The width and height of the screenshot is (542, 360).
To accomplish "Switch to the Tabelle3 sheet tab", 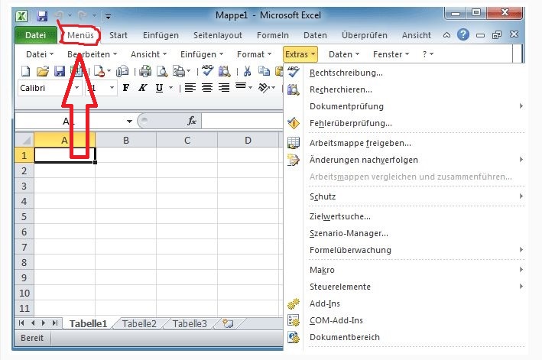I will [190, 324].
